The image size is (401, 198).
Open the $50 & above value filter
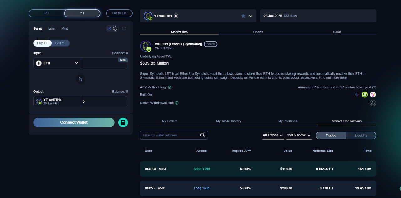[299, 135]
